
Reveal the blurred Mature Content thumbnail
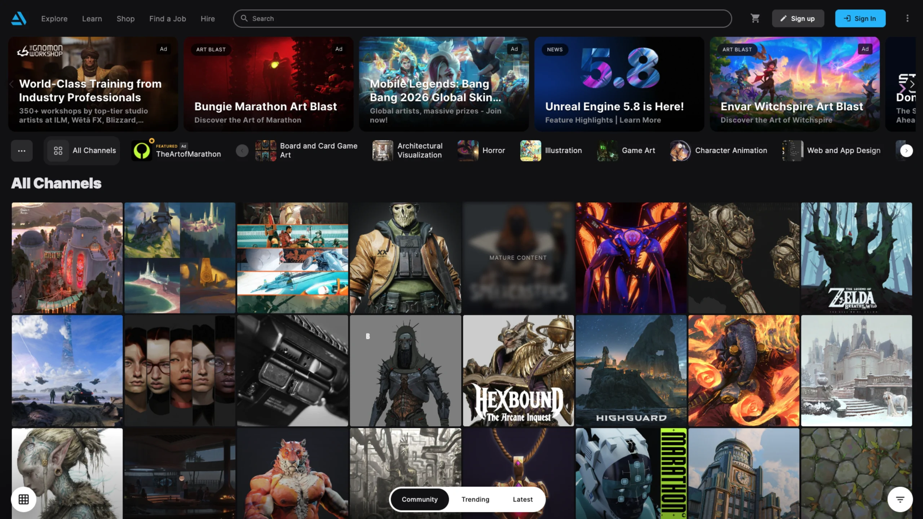518,258
